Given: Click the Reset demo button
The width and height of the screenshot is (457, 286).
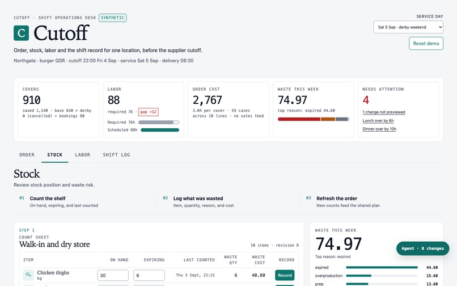Looking at the screenshot, I should point(426,44).
